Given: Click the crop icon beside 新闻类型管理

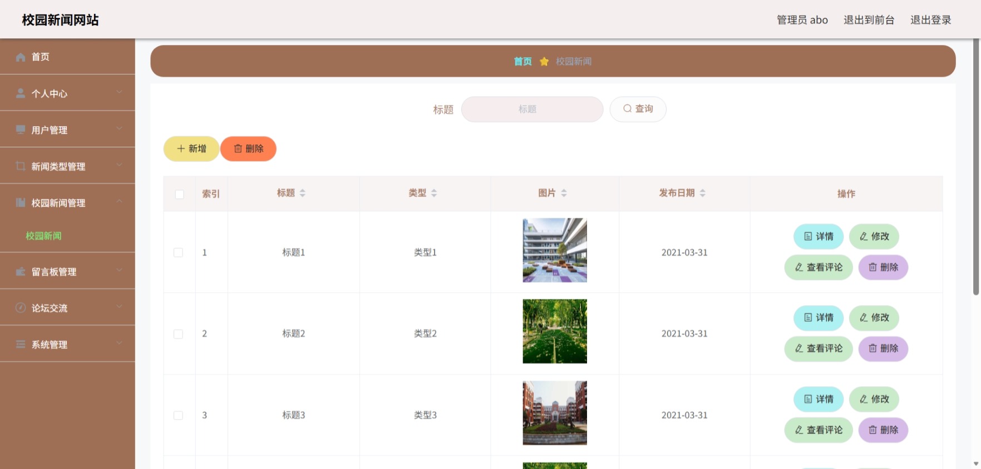Looking at the screenshot, I should coord(21,166).
